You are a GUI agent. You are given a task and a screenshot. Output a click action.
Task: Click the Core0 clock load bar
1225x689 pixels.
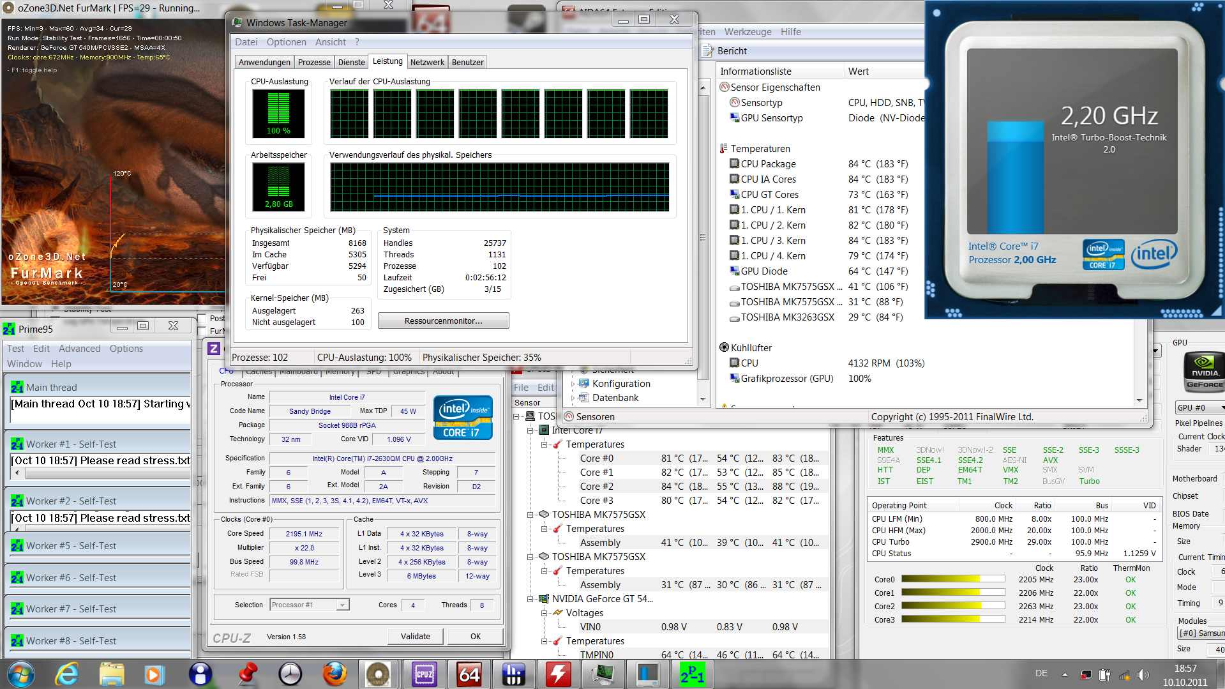pos(953,580)
